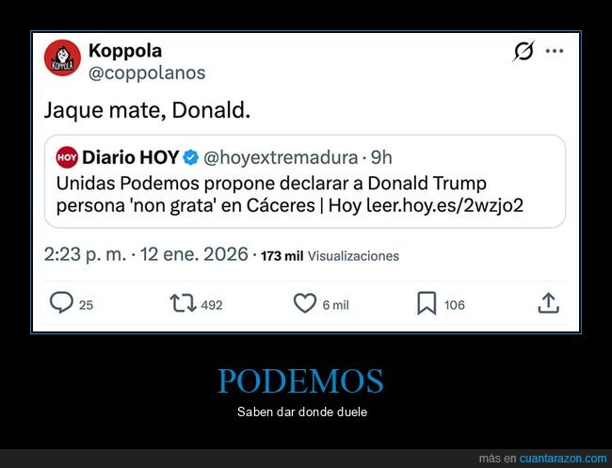Click the blue verified badge
The height and width of the screenshot is (468, 612).
pos(190,157)
